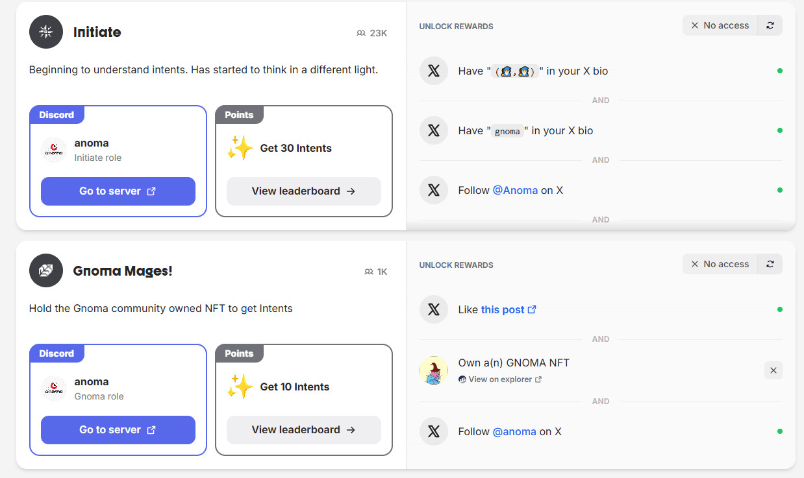
Task: Click the green status dot for Follow @Anoma
Action: coord(780,190)
